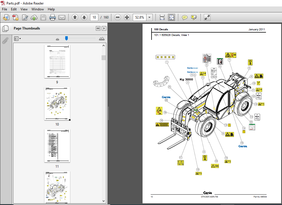Viewport: 282px width, 205px height.
Task: Open the Window menu
Action: [38, 9]
